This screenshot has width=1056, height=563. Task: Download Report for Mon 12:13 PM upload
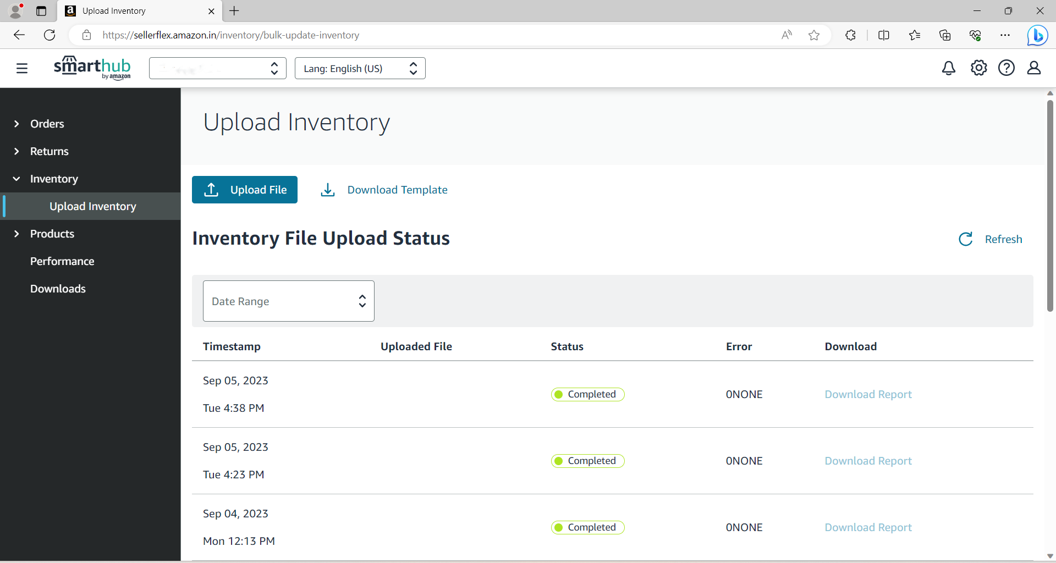pos(868,527)
